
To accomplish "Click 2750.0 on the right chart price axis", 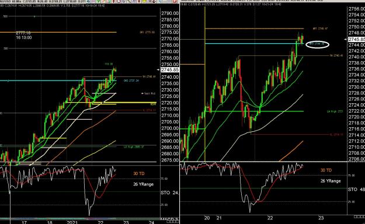I will (357, 27).
